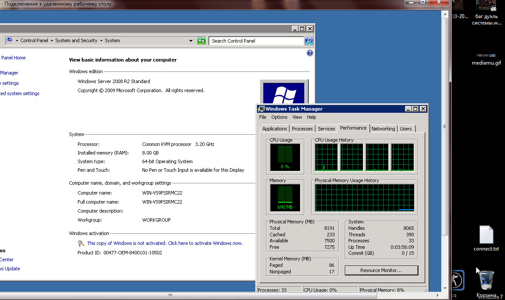505x300 pixels.
Task: Click the WORKGROUP value
Action: (x=156, y=220)
